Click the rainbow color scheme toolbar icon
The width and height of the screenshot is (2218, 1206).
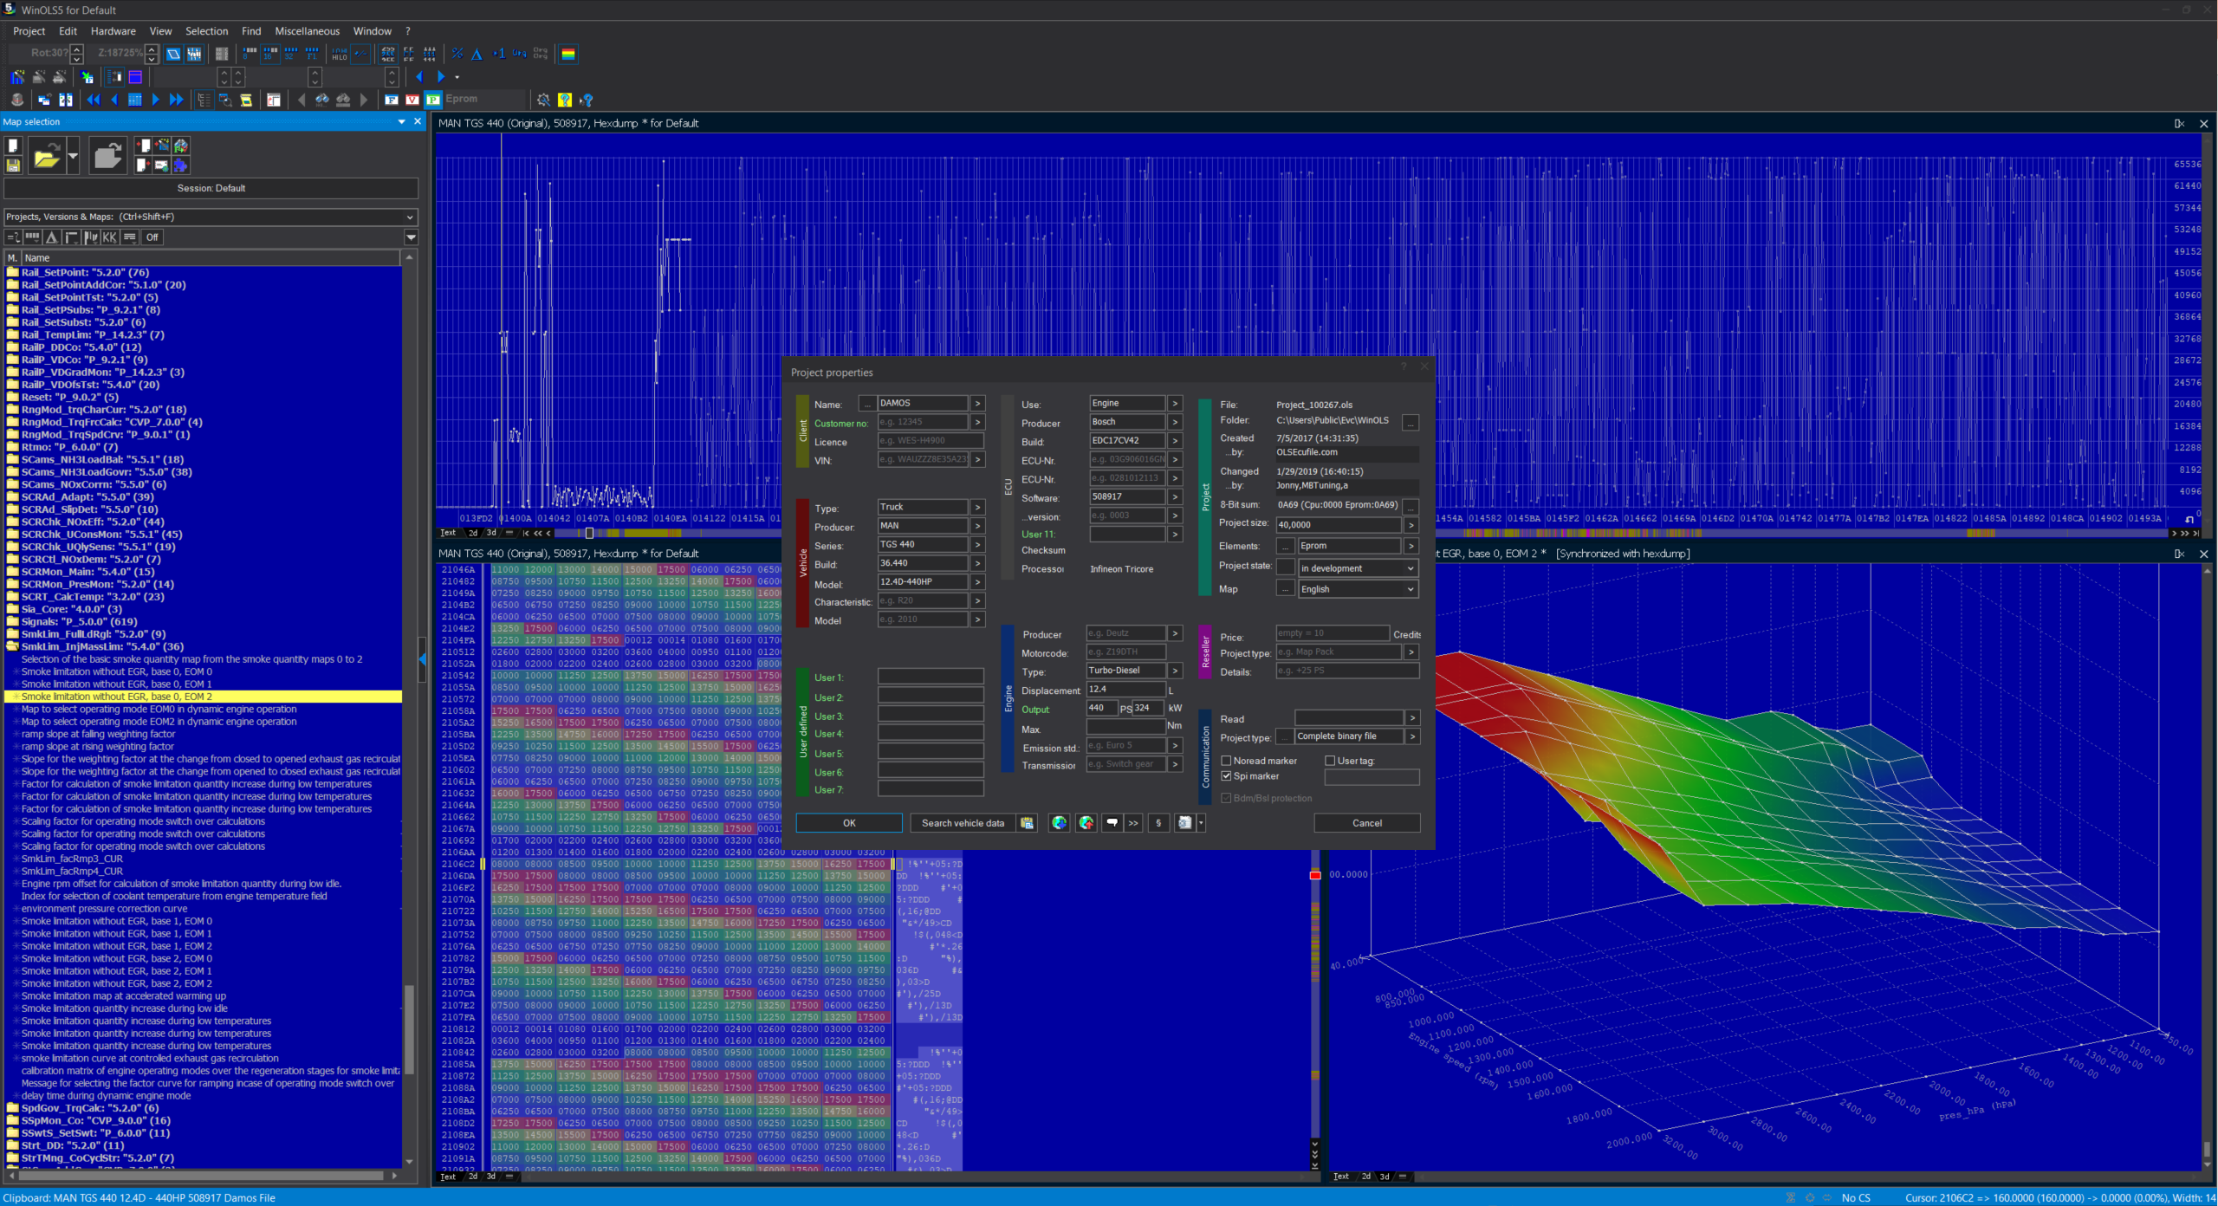click(568, 54)
